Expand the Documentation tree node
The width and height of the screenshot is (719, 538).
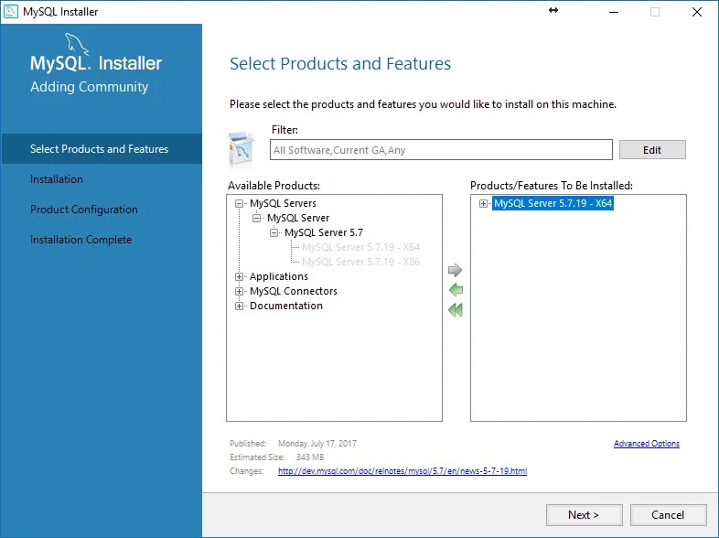[x=239, y=306]
